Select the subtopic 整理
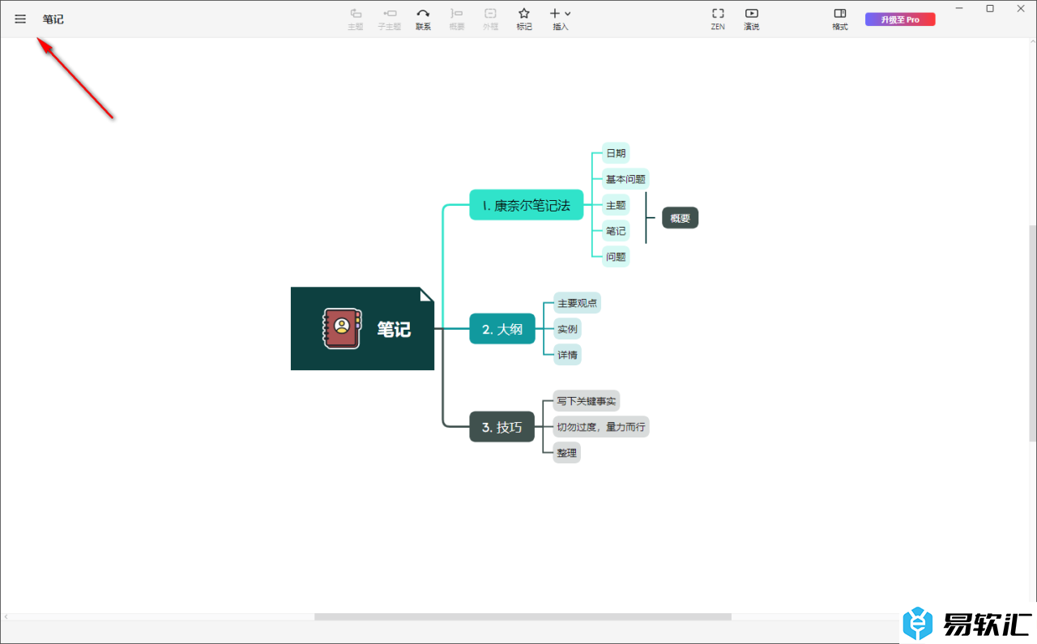Viewport: 1037px width, 644px height. coord(567,453)
